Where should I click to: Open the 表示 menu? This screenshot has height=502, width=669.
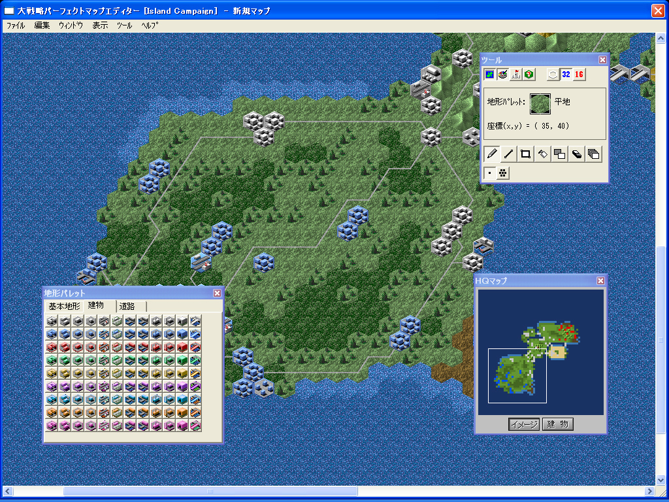tap(100, 25)
